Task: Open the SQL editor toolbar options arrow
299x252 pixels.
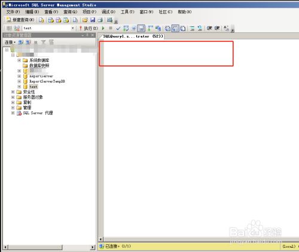Action: [x=233, y=30]
